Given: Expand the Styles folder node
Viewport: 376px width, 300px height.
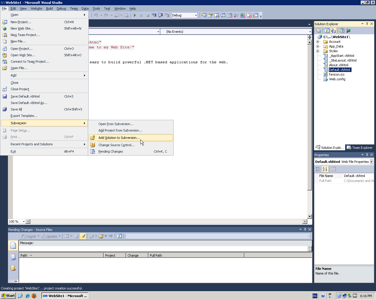Looking at the screenshot, I should point(318,51).
